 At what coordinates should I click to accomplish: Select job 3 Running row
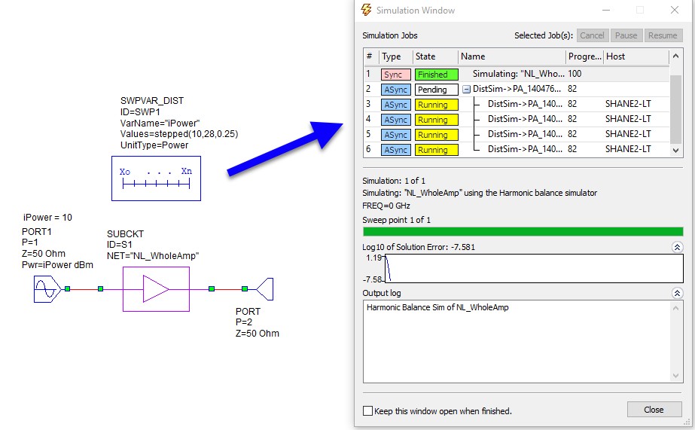click(x=517, y=104)
